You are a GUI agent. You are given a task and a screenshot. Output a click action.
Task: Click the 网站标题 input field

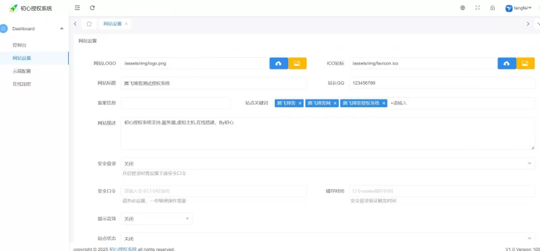(x=213, y=83)
